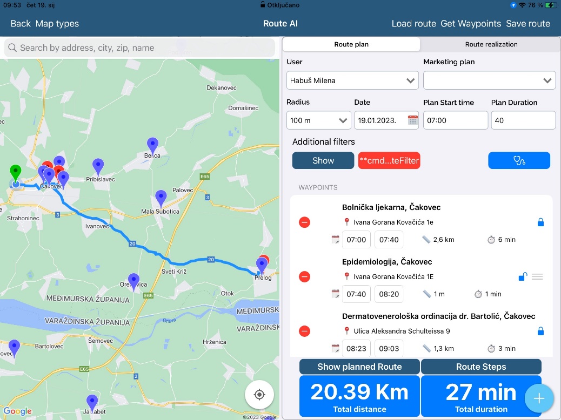Remove Bolnička ljekarna waypoint with minus icon

(x=305, y=222)
